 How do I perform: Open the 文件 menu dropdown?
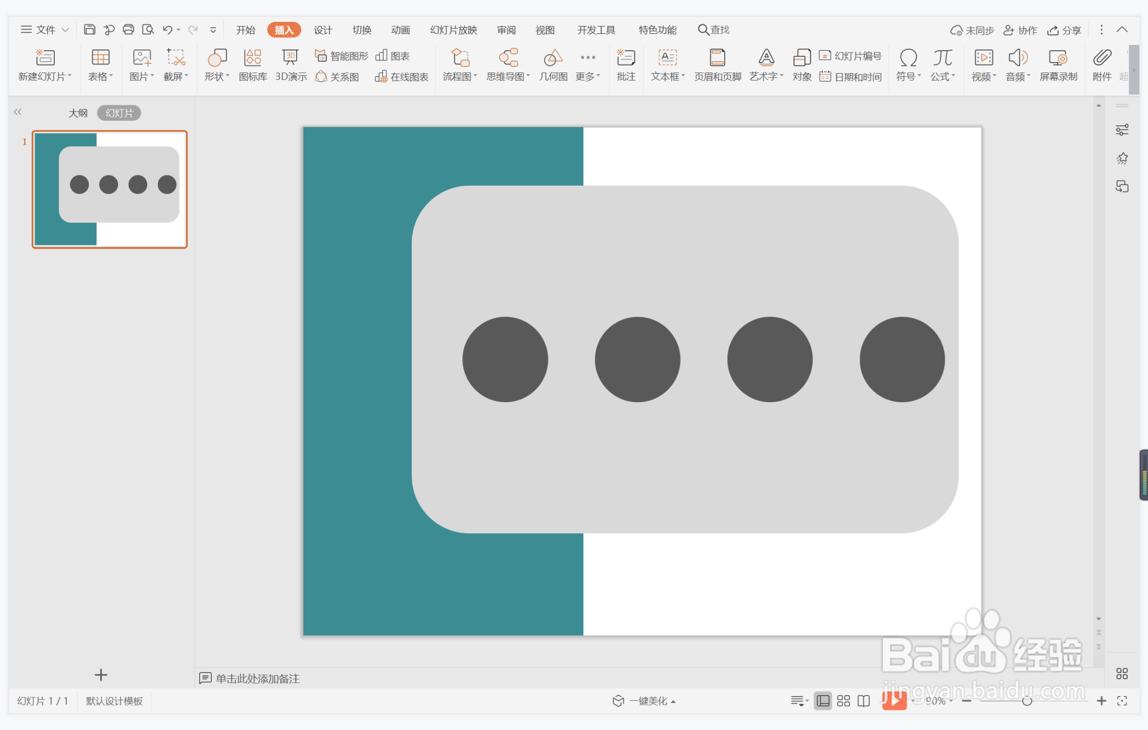45,29
